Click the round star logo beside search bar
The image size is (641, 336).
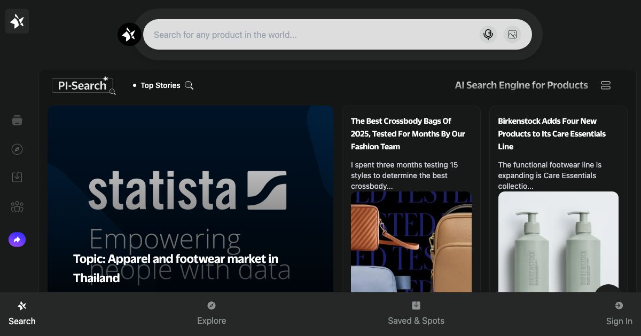pyautogui.click(x=129, y=35)
